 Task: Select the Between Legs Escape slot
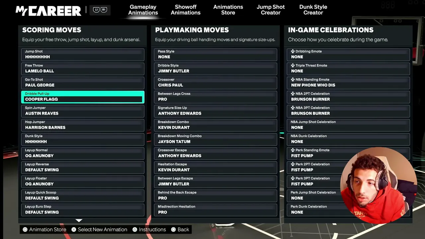pyautogui.click(x=215, y=182)
